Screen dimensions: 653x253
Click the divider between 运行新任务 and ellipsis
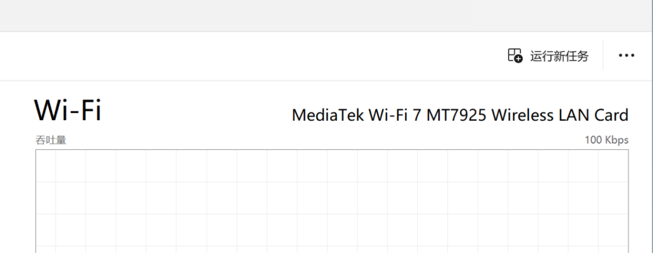(603, 56)
